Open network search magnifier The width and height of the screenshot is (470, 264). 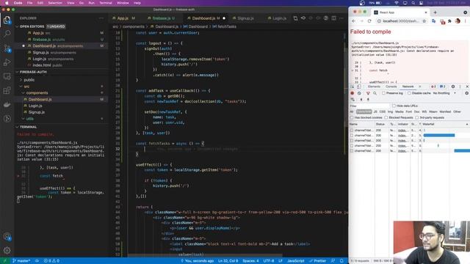(x=375, y=93)
